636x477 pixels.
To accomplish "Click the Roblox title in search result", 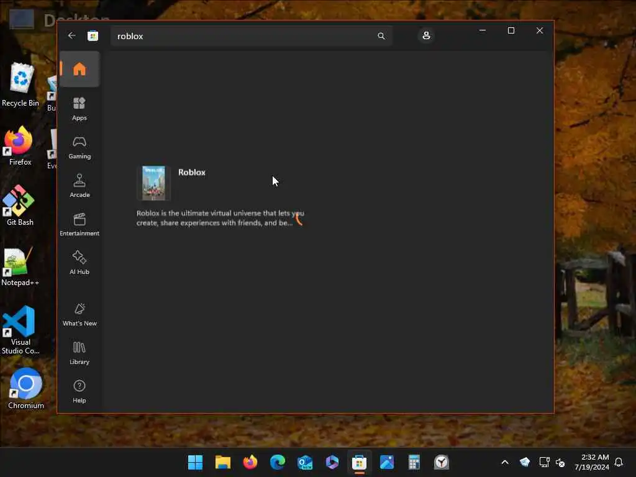I will tap(192, 173).
